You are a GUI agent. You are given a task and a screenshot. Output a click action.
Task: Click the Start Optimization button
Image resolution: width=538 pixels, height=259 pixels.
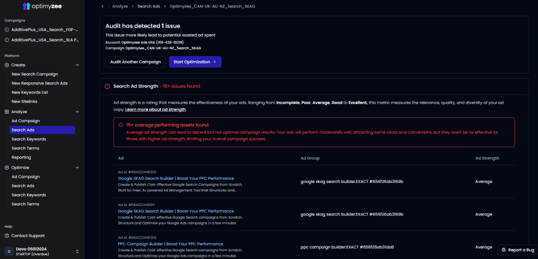click(195, 62)
